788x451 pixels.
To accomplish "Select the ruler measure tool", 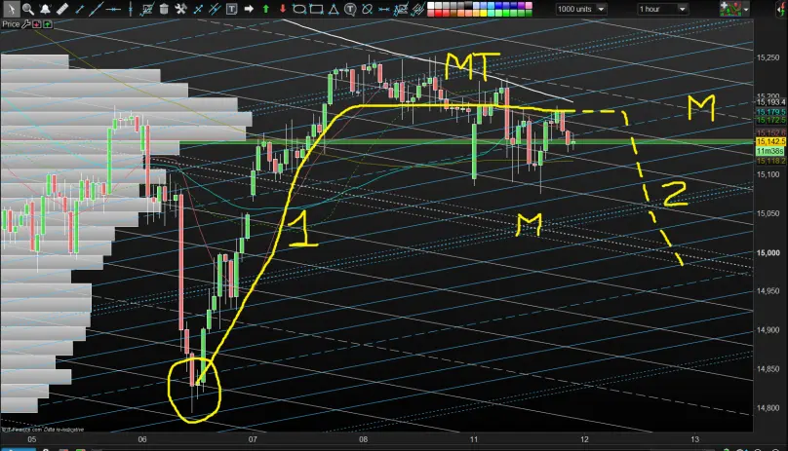I will [x=62, y=9].
